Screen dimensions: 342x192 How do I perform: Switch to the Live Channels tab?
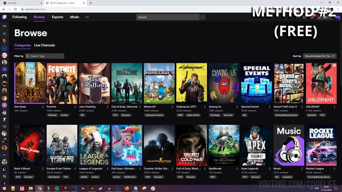[x=44, y=45]
